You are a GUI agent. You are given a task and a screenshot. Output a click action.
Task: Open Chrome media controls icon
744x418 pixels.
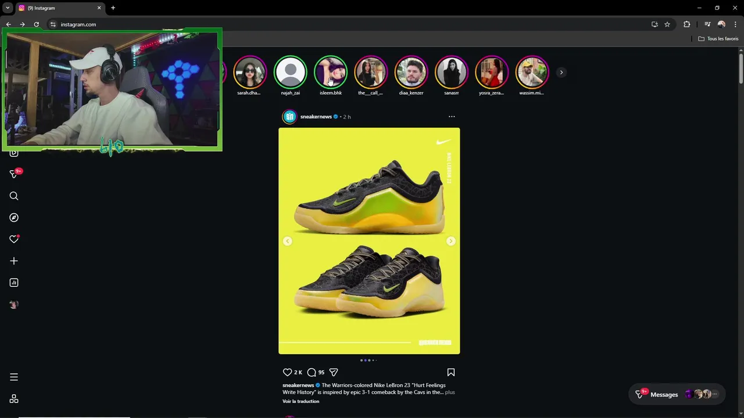tap(707, 24)
